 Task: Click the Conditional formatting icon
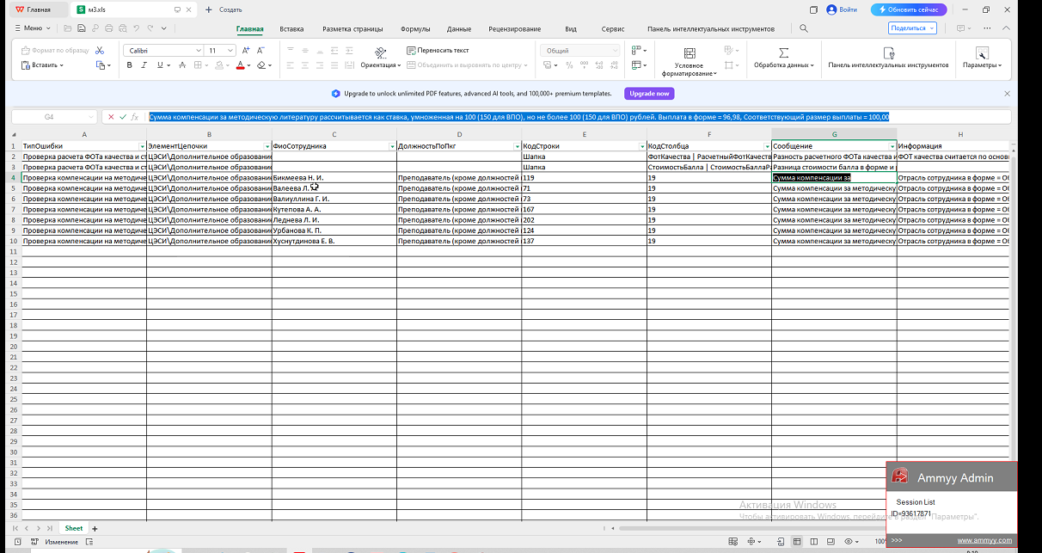click(688, 52)
